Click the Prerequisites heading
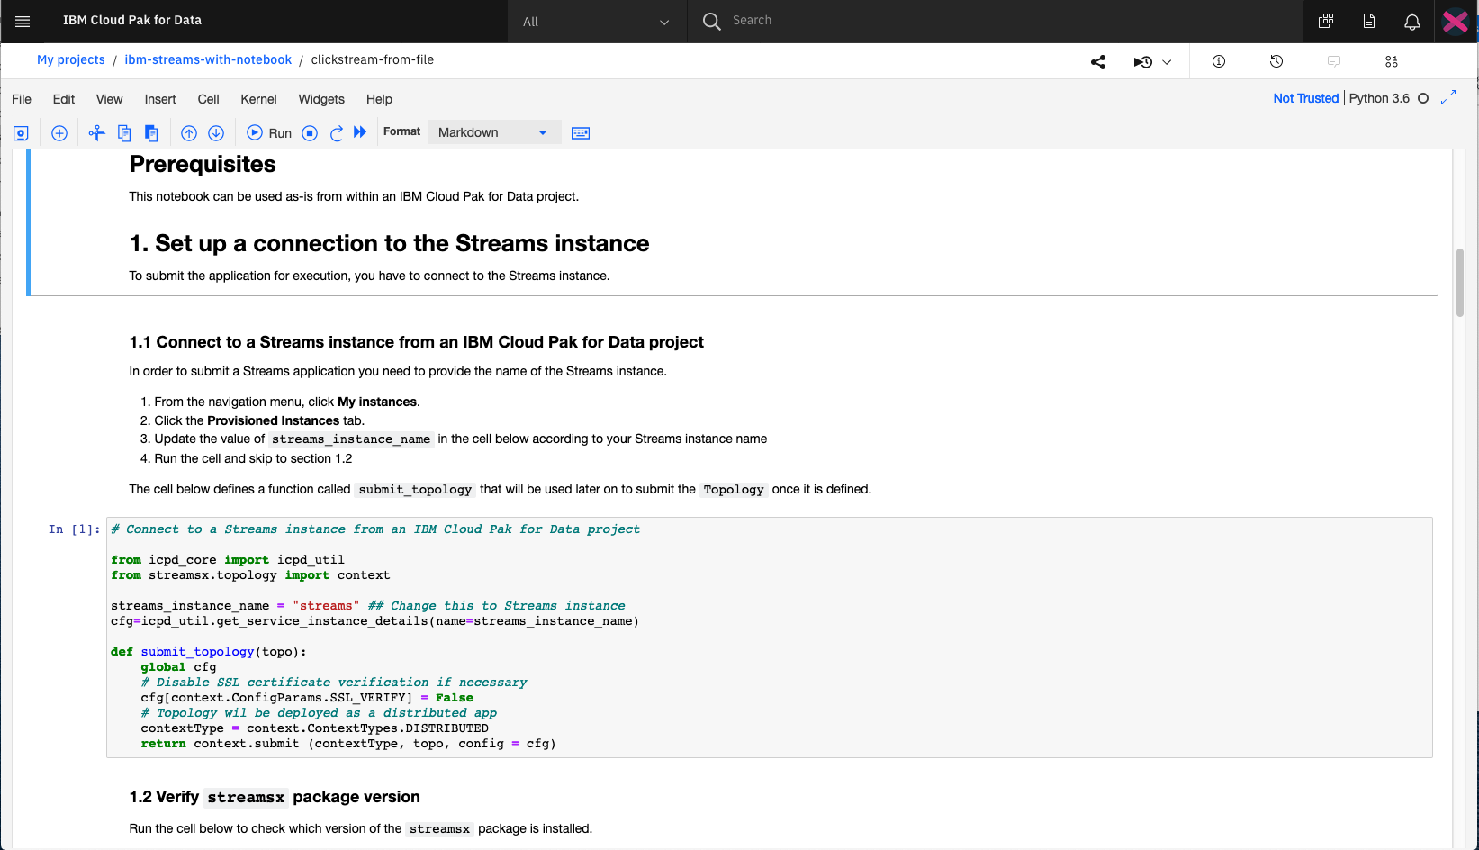Image resolution: width=1479 pixels, height=850 pixels. [x=203, y=164]
